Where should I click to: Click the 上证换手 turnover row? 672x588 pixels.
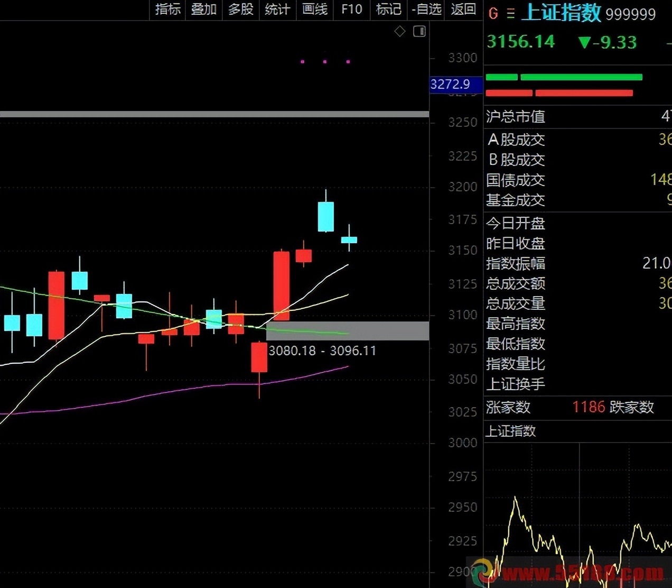pyautogui.click(x=515, y=384)
